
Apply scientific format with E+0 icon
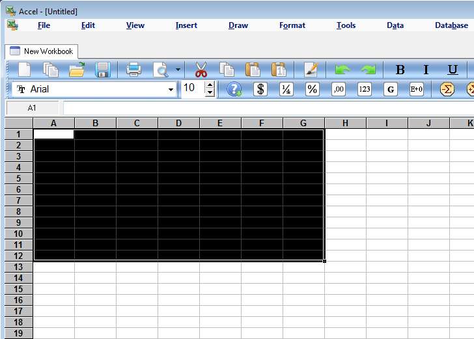[x=416, y=89]
